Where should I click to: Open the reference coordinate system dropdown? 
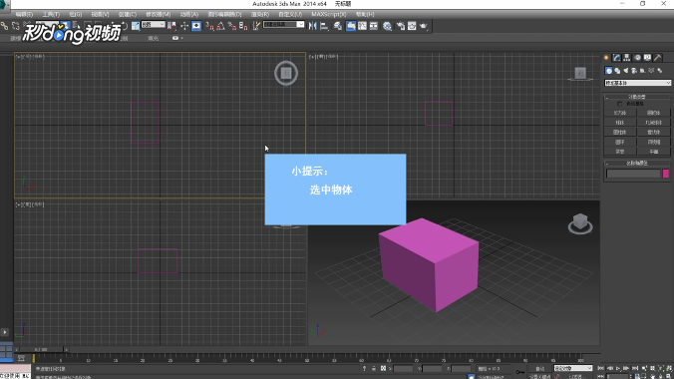point(153,25)
